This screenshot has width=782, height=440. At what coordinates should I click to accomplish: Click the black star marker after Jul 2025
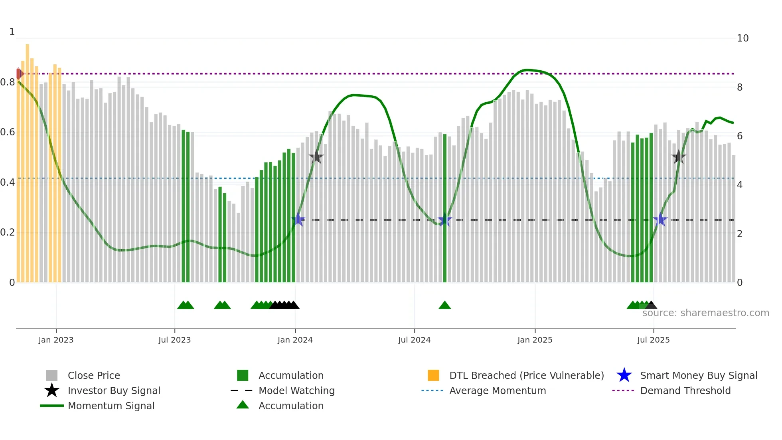[x=678, y=157]
